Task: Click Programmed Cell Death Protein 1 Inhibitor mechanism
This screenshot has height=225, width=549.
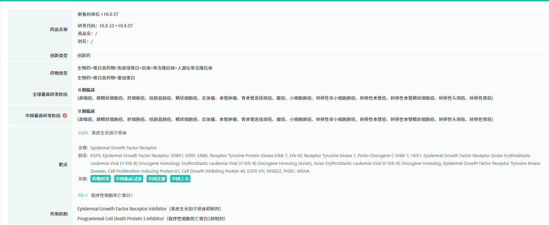Action: click(121, 219)
